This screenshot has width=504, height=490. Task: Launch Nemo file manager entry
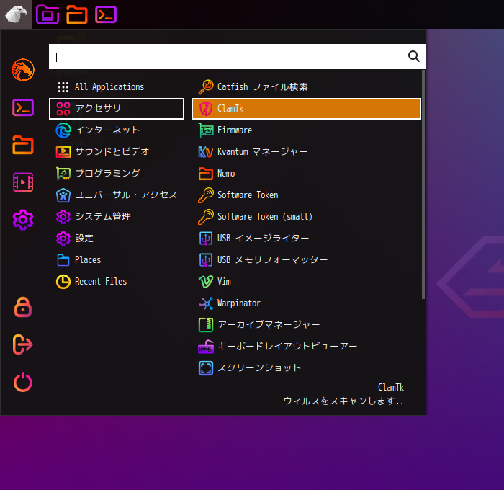[306, 174]
